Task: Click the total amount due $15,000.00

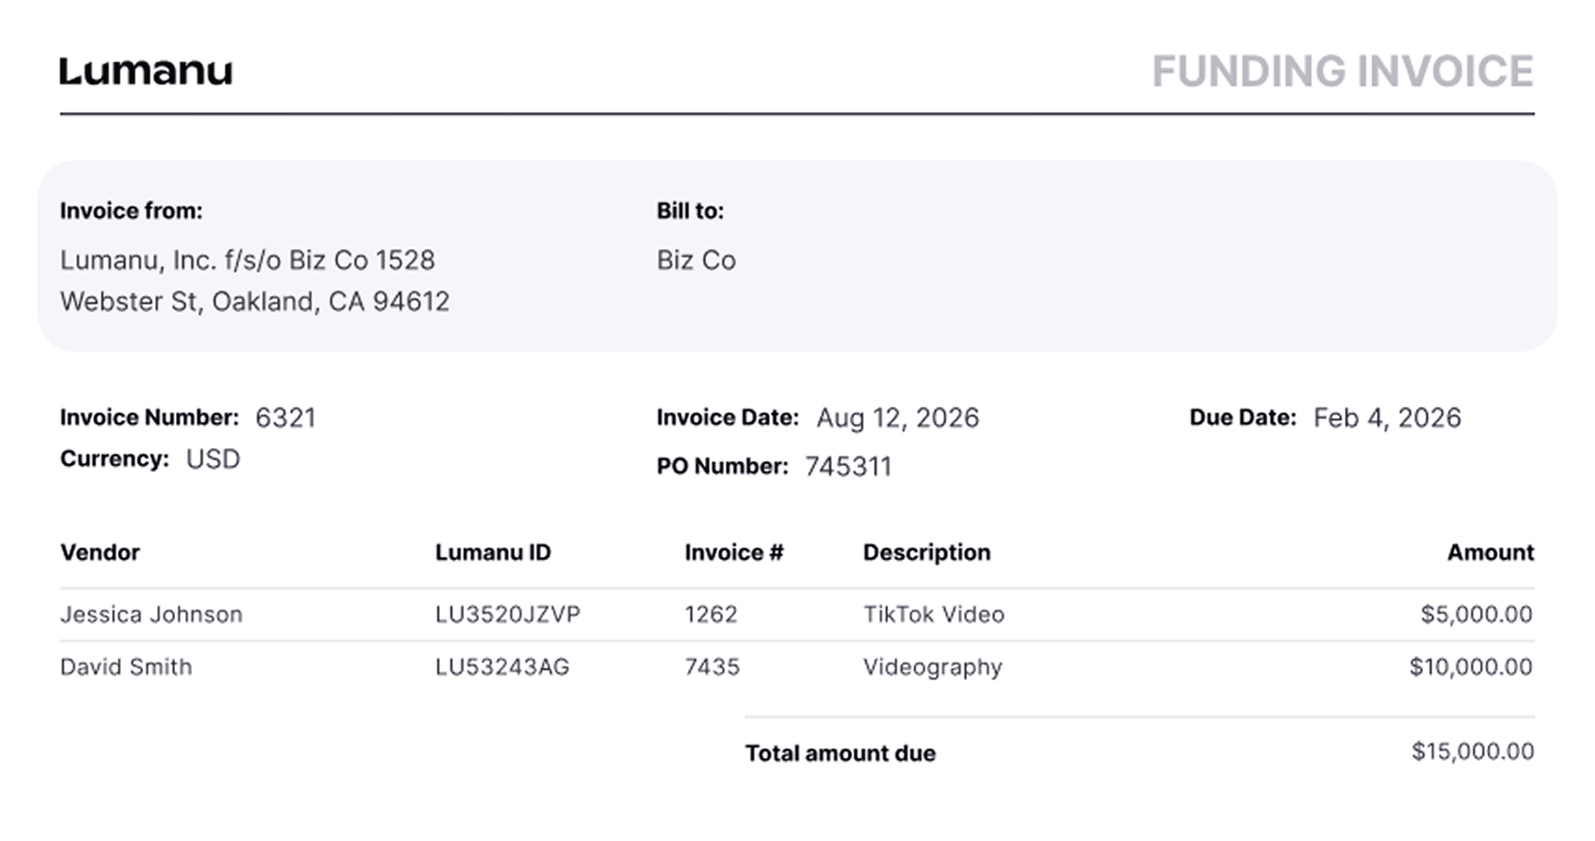Action: tap(1472, 751)
